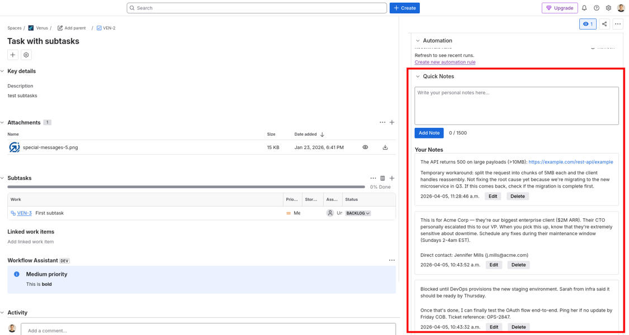Open the VEN-2 breadcrumb link

click(109, 28)
